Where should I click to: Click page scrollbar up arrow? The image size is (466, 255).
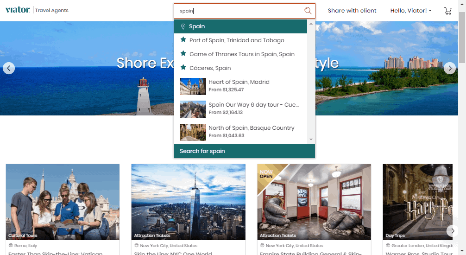coord(462,4)
